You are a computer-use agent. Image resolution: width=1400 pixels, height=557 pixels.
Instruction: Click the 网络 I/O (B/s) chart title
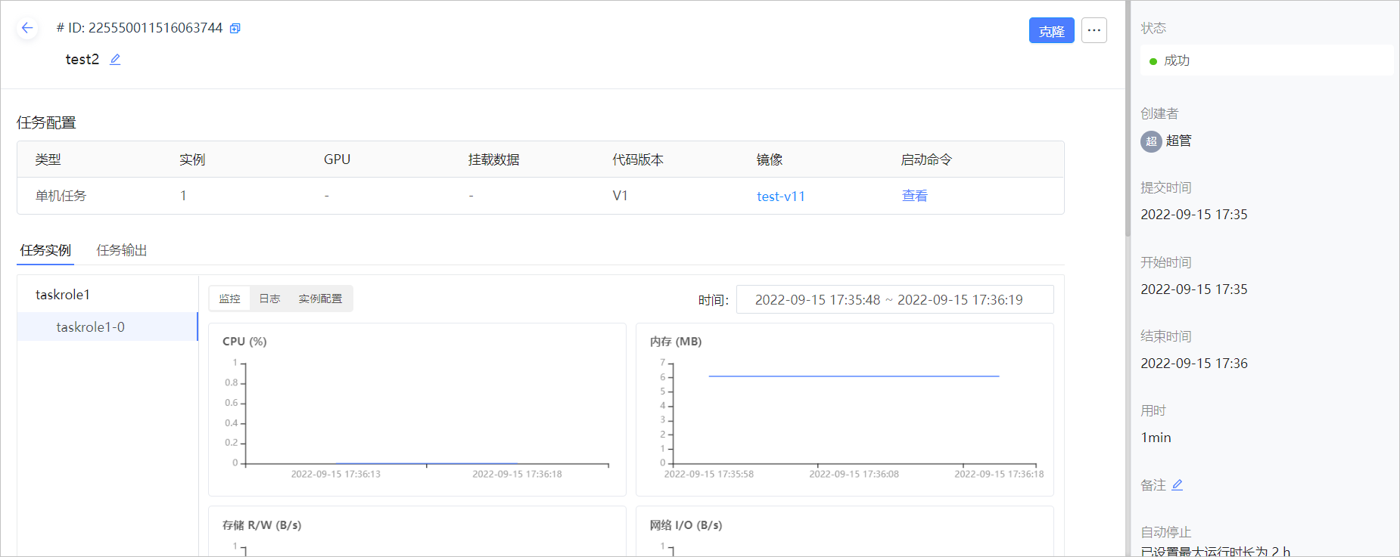(x=686, y=525)
